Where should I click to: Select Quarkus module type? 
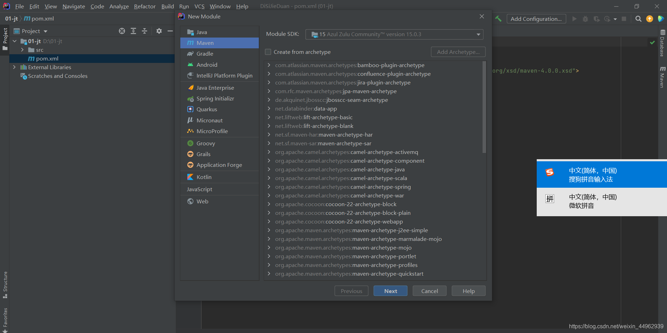pos(220,109)
